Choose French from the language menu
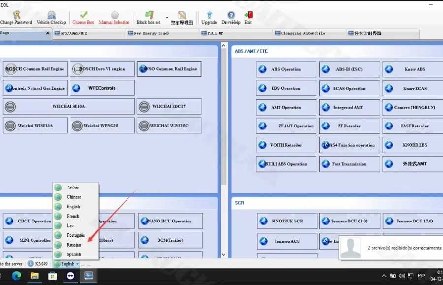 click(76, 216)
